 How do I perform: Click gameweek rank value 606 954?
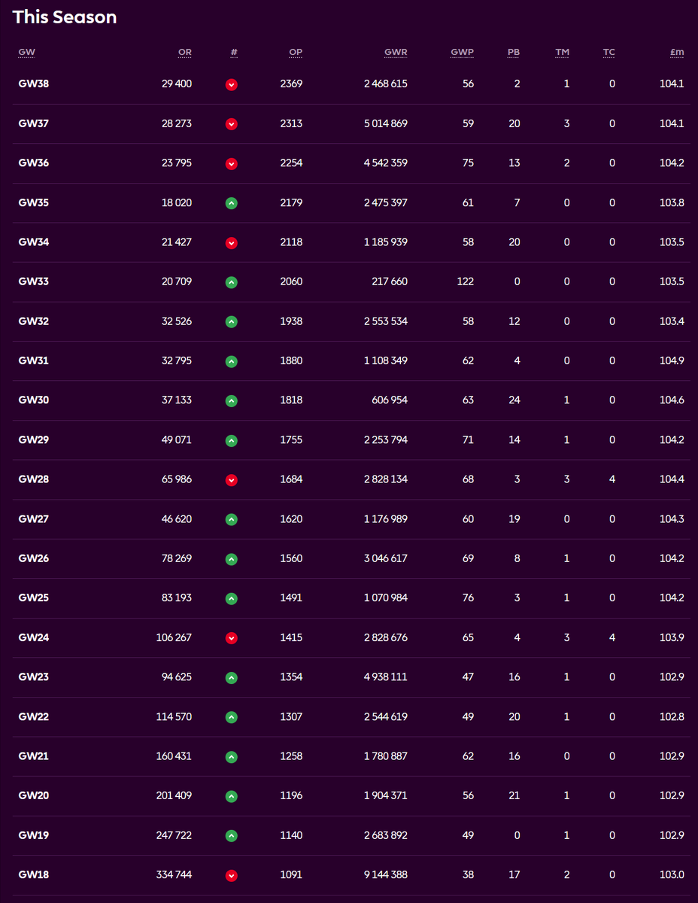point(389,400)
